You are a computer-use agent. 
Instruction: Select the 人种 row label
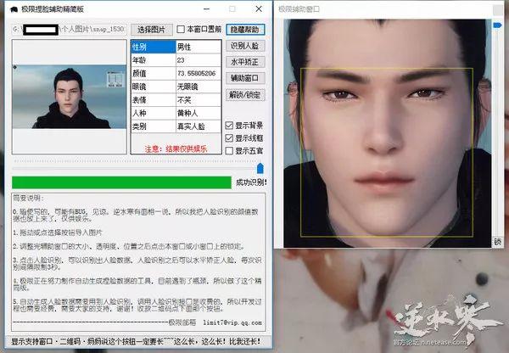point(154,113)
